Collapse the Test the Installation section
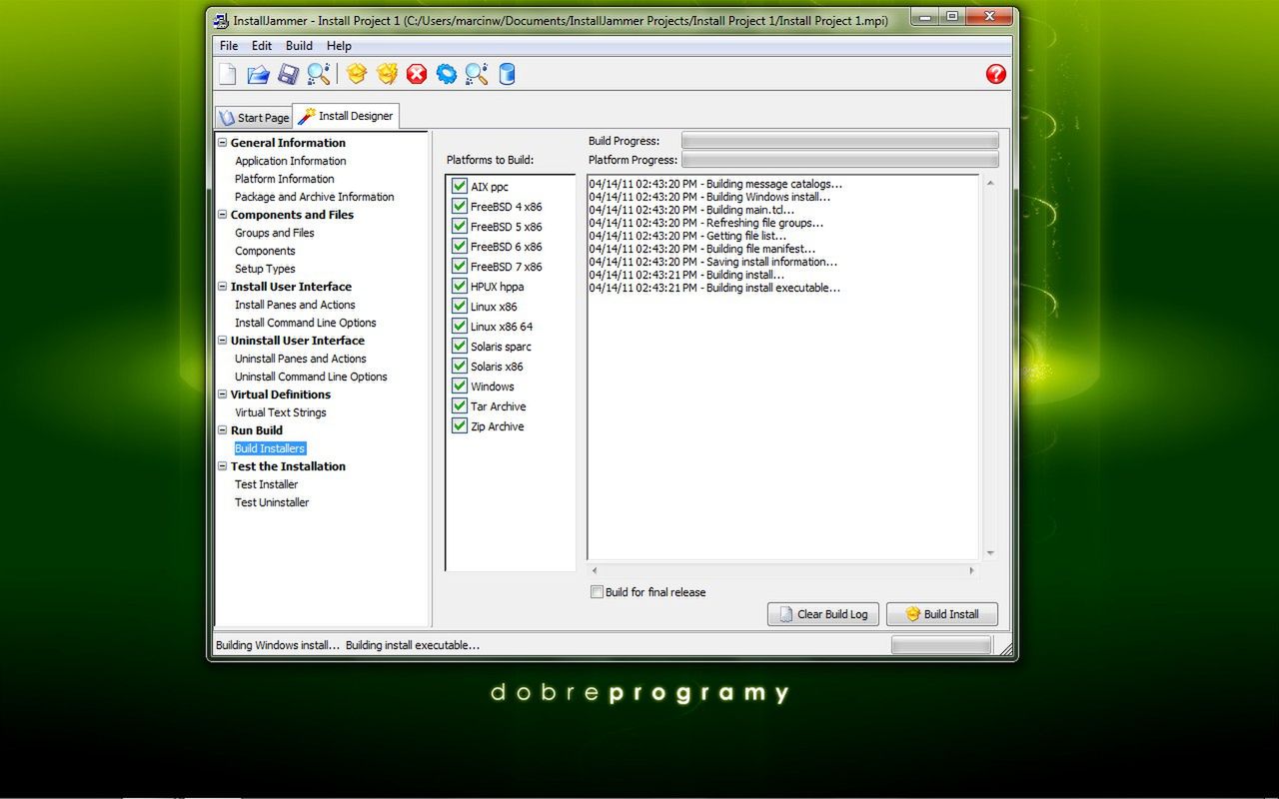The width and height of the screenshot is (1279, 799). pos(223,466)
